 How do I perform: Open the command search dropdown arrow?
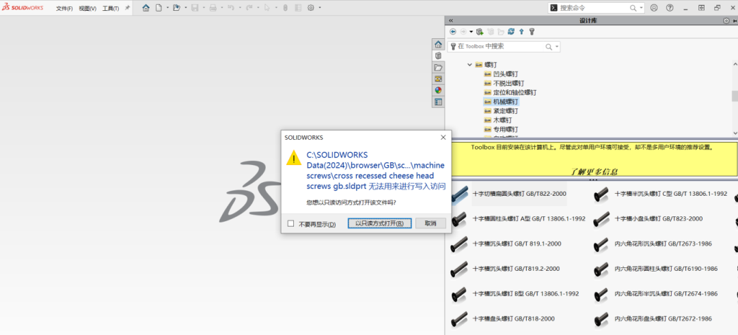pos(642,8)
